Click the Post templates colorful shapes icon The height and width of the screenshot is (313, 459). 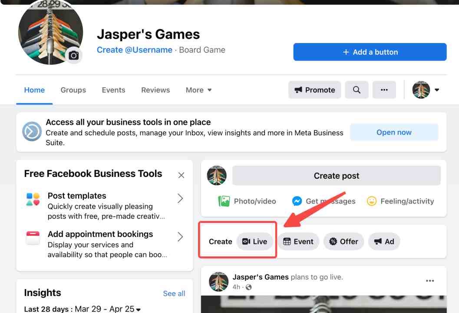33,199
